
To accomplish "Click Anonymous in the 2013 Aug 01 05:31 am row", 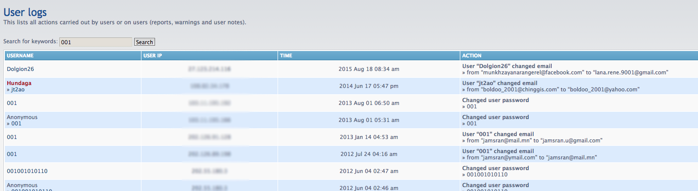I will click(22, 117).
